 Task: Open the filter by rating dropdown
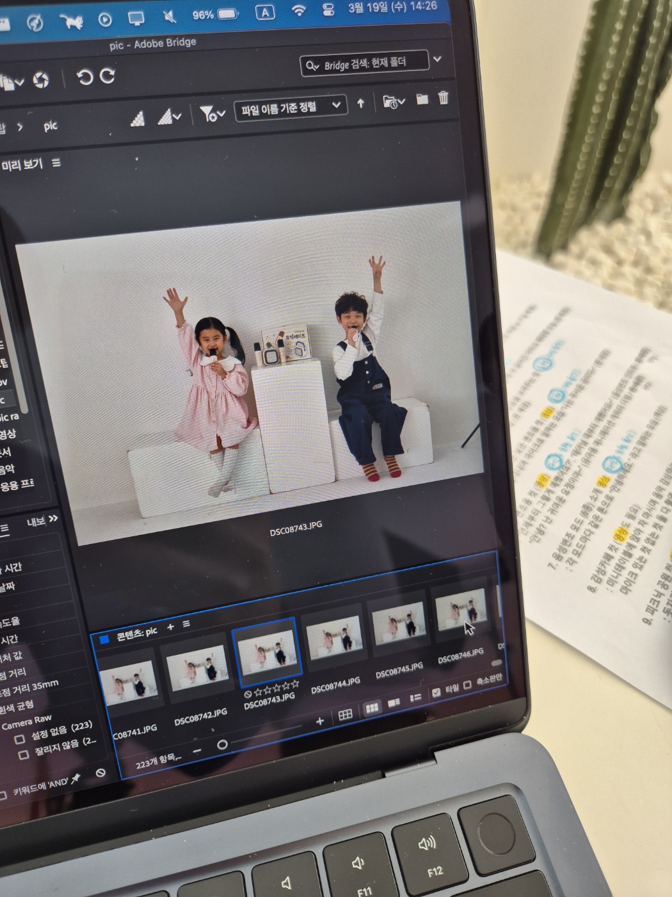[x=212, y=114]
